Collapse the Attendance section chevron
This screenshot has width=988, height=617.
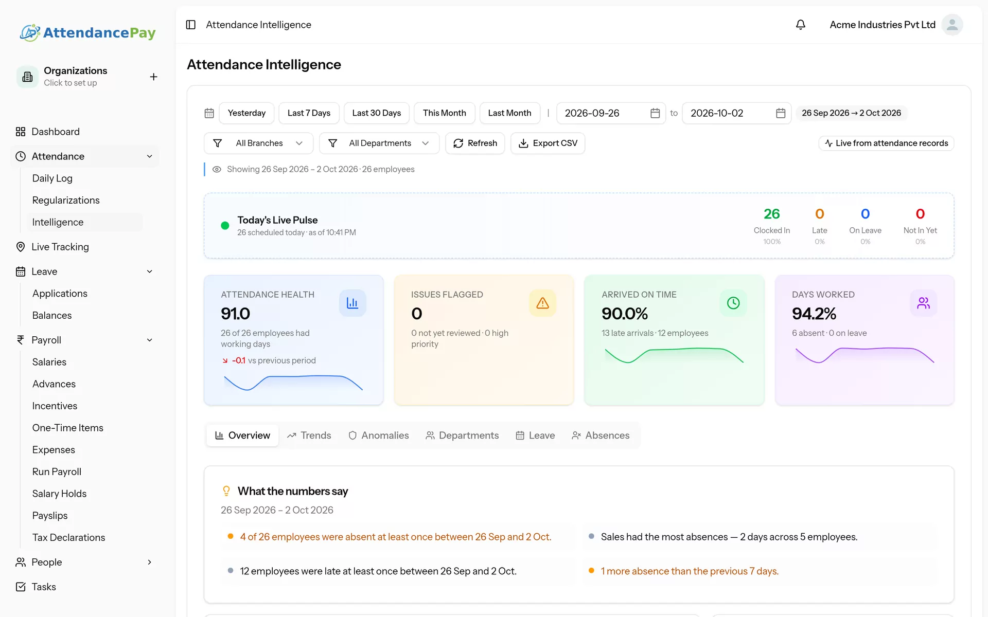(x=150, y=156)
